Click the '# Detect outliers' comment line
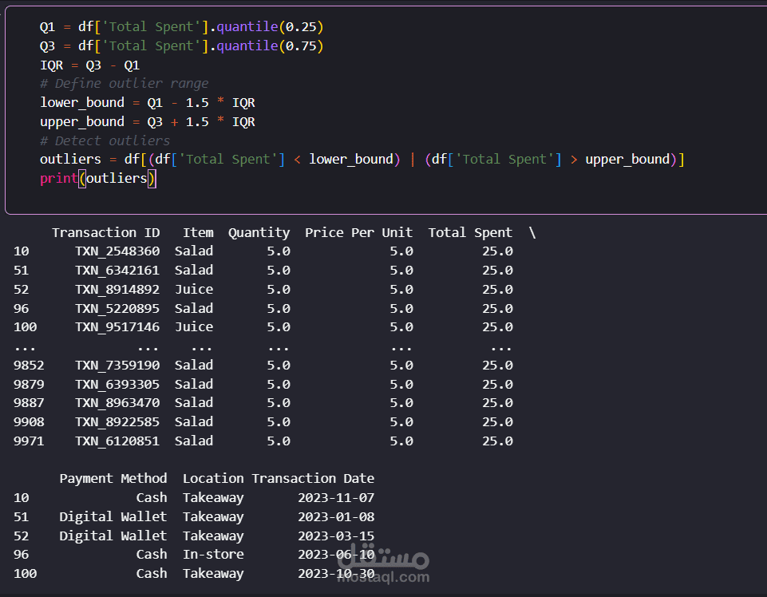 105,140
